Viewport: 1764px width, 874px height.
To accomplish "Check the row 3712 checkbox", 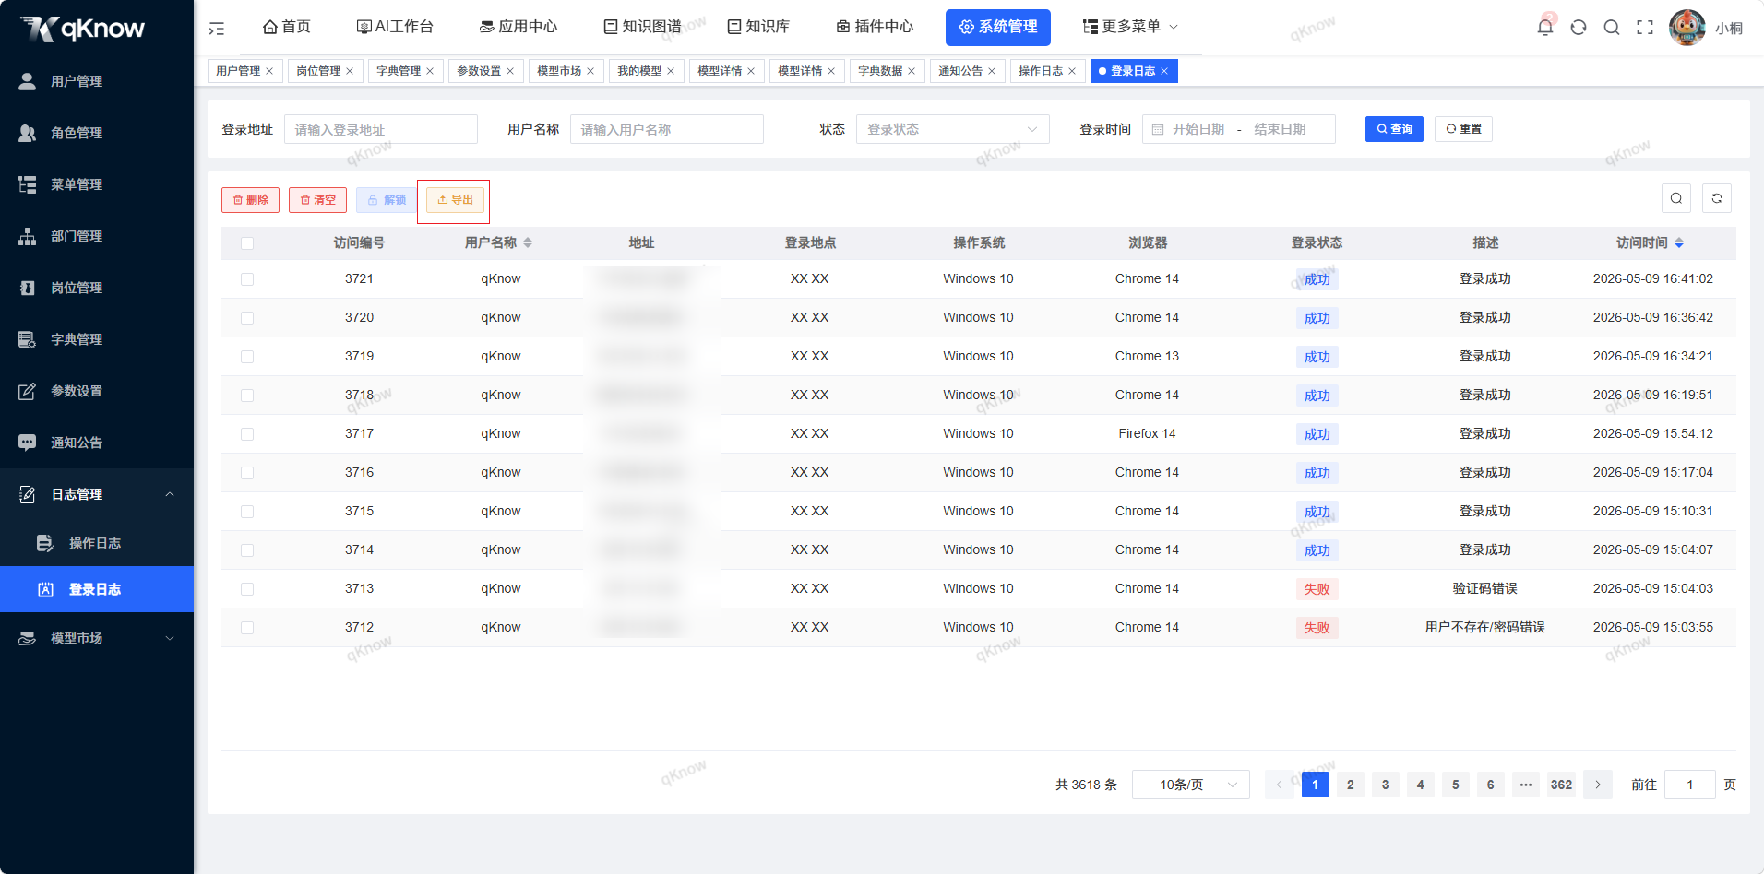I will click(x=247, y=628).
